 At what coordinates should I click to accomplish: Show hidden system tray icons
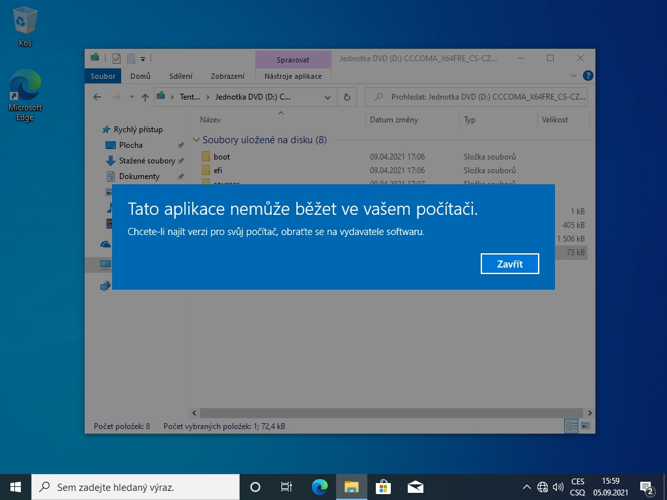pyautogui.click(x=527, y=486)
